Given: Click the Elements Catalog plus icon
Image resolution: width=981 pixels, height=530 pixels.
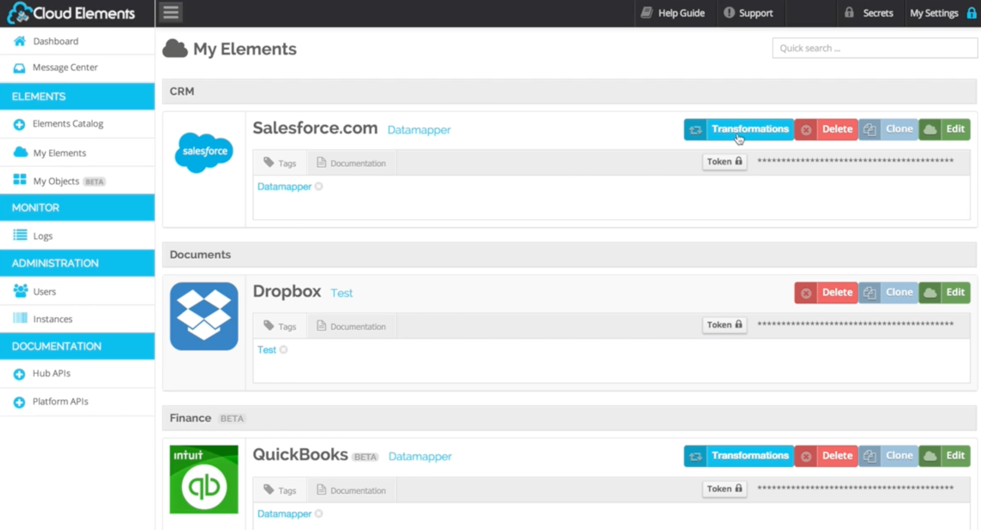Looking at the screenshot, I should 19,124.
